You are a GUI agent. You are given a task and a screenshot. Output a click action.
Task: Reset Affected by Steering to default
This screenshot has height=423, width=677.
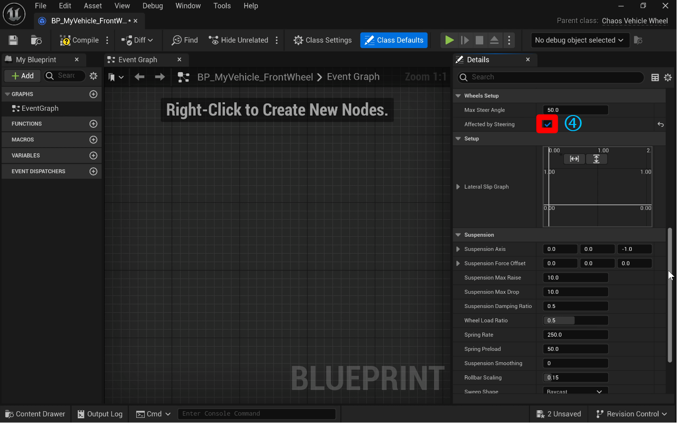[x=660, y=124]
